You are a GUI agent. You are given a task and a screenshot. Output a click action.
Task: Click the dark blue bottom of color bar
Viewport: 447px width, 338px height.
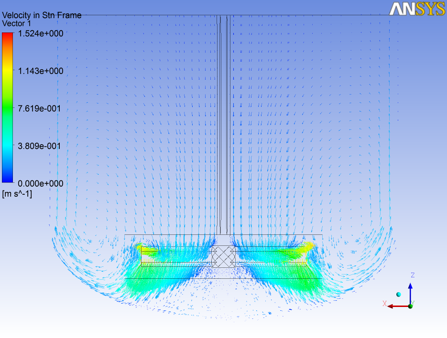pos(8,180)
